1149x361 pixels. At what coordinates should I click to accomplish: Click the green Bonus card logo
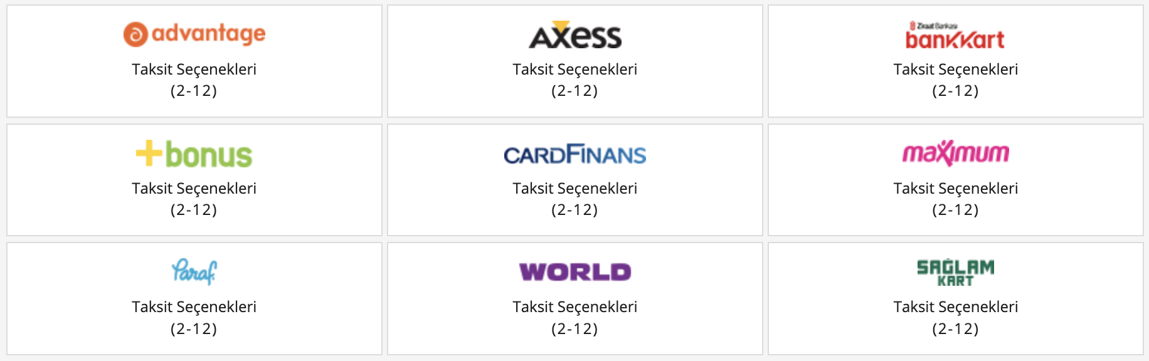click(194, 154)
